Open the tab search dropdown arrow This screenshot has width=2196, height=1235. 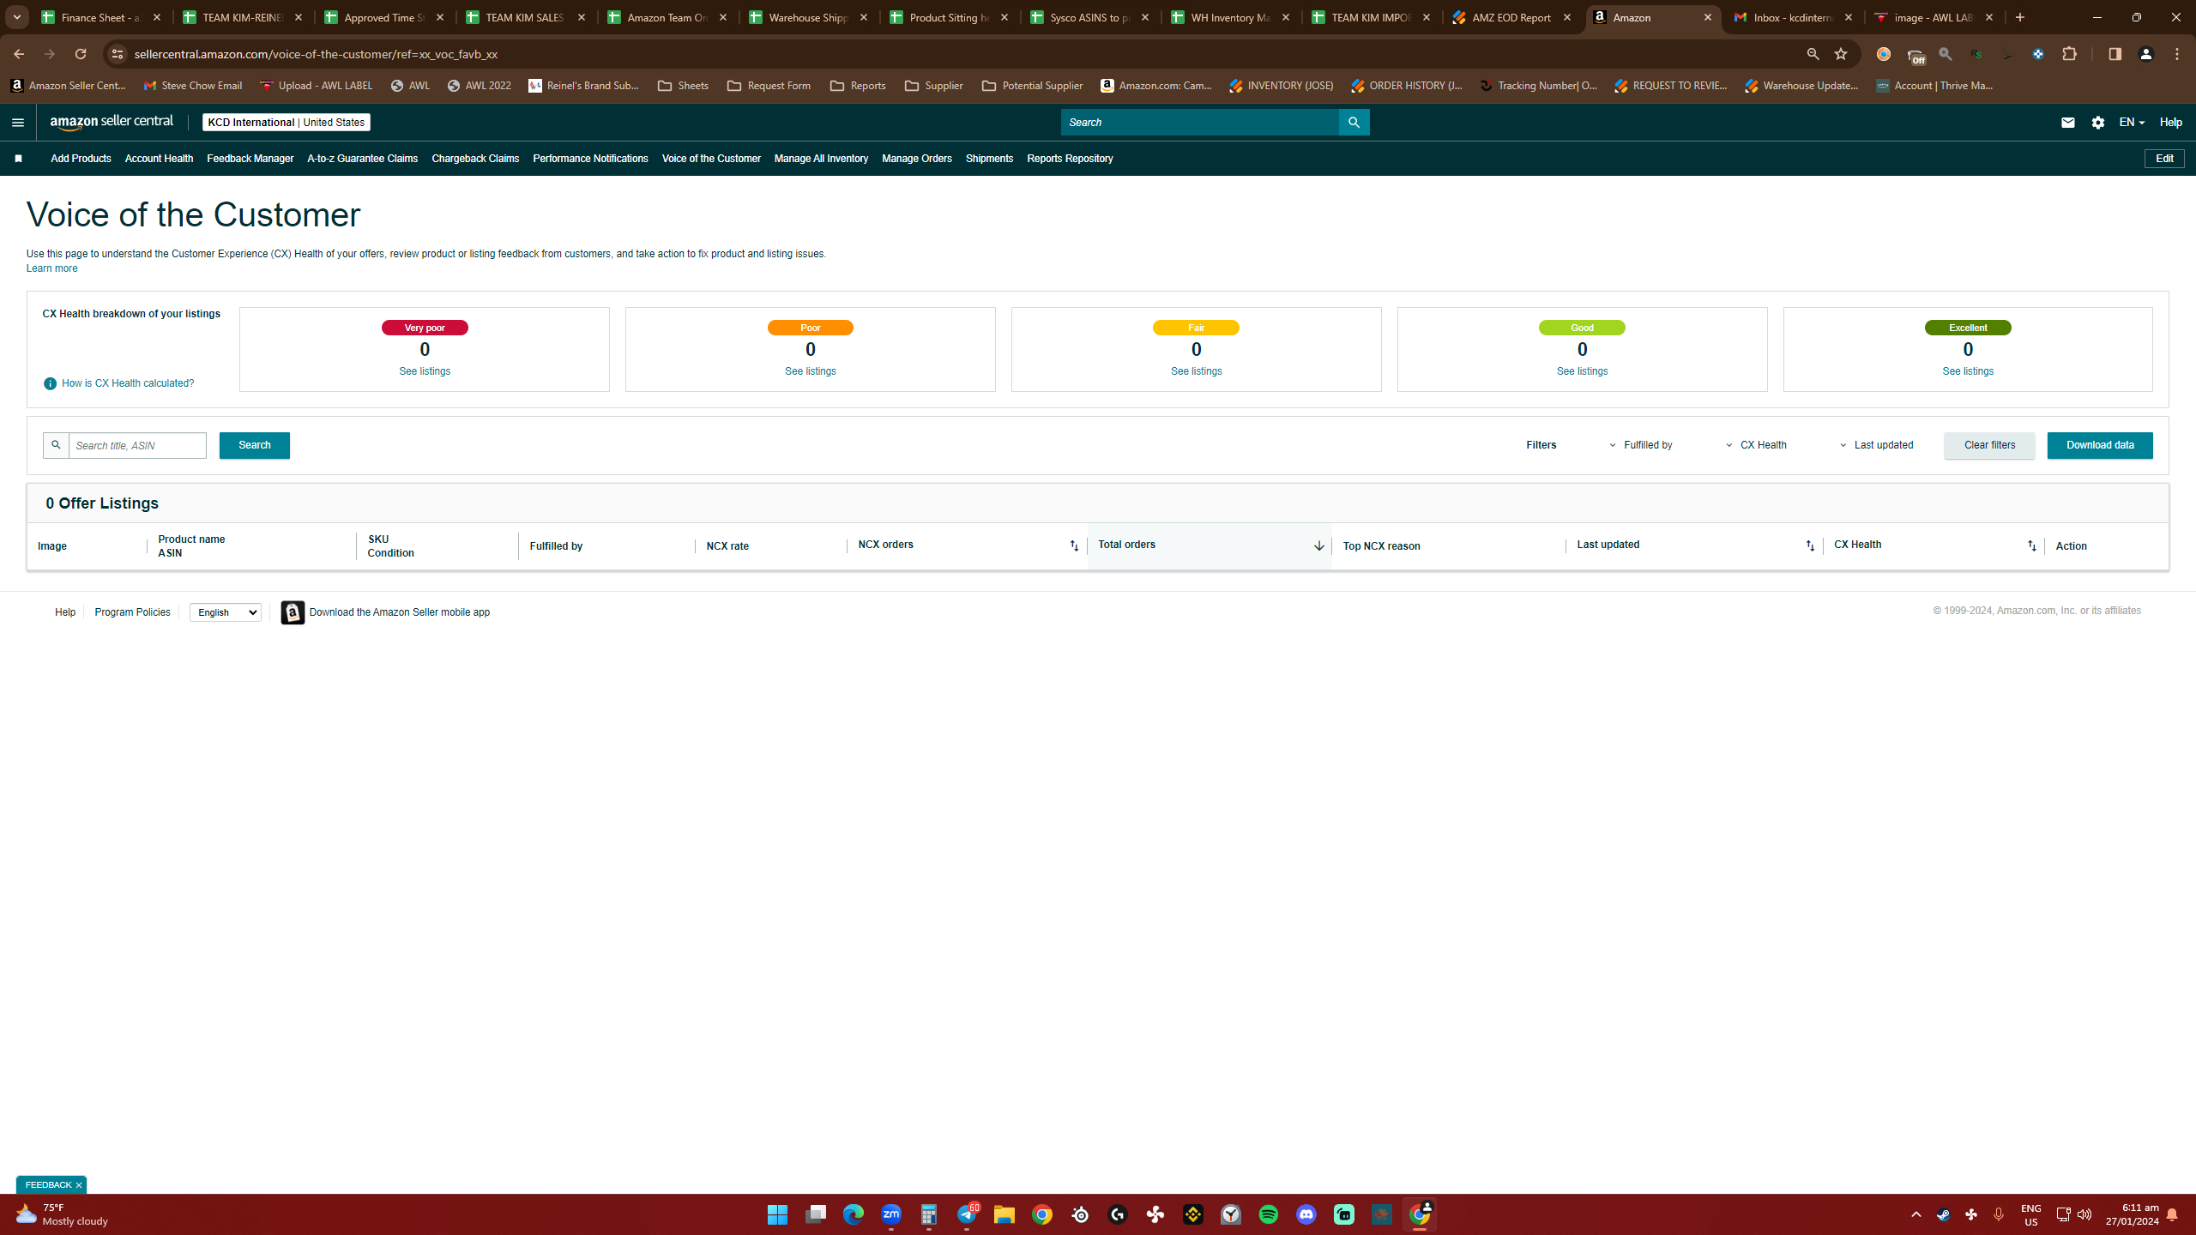pos(16,17)
